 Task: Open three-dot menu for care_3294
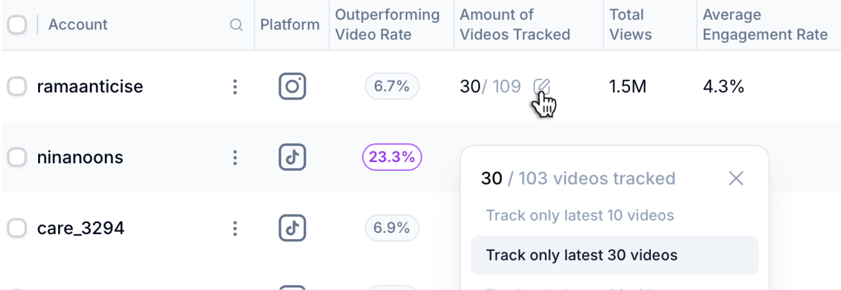tap(235, 228)
